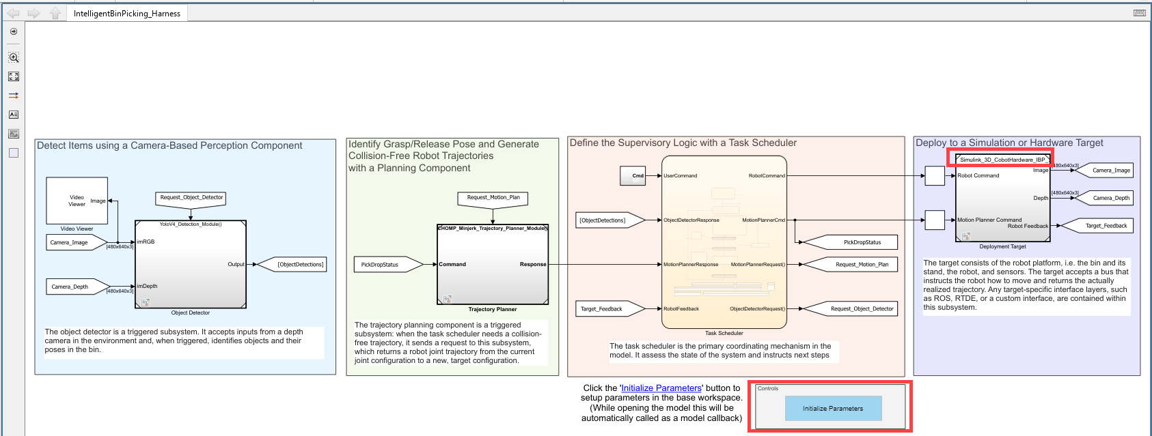Screen dimensions: 1152x436
Task: Click the Hide/Show Explorer Bar arrow icon
Action: [x=14, y=31]
